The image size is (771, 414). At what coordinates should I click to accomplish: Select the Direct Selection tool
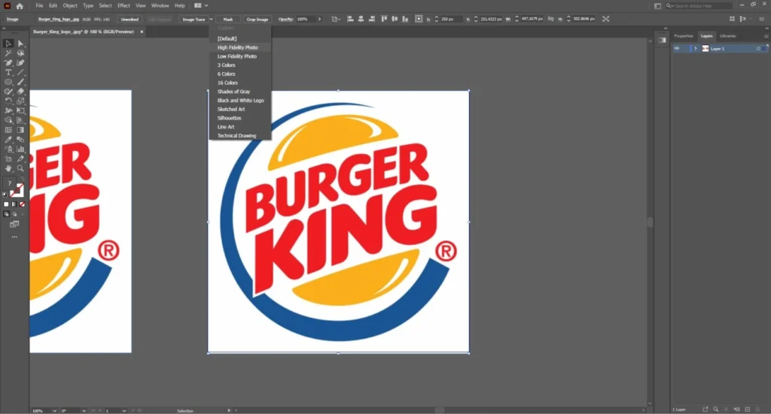[20, 44]
